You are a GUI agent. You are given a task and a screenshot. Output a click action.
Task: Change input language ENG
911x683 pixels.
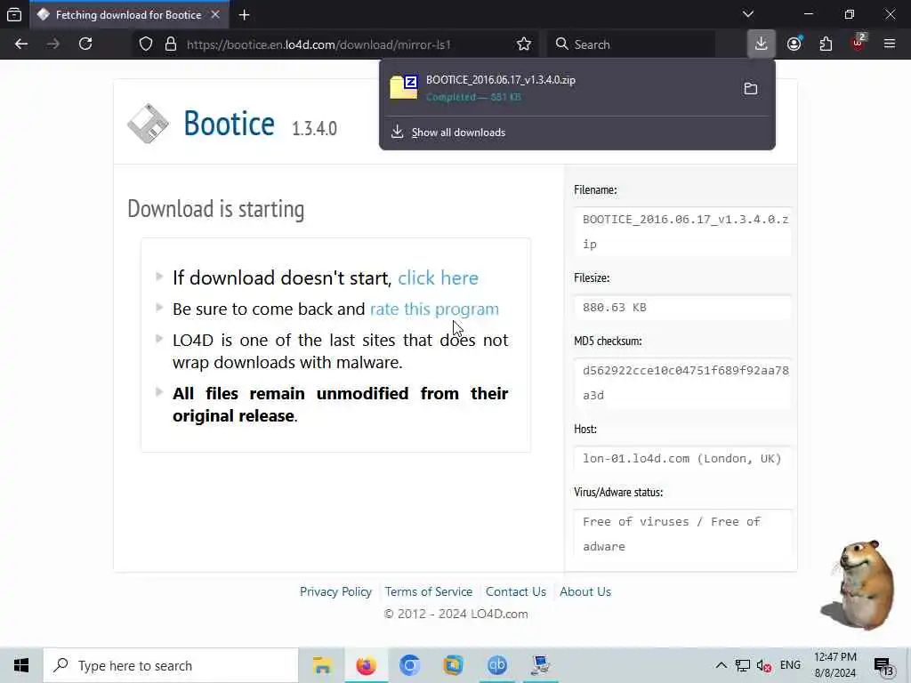pyautogui.click(x=790, y=665)
